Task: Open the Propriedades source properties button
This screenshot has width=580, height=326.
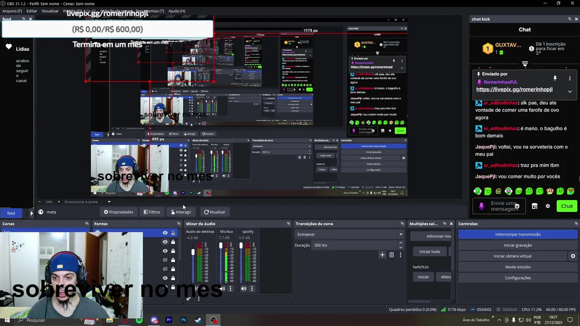Action: (118, 212)
